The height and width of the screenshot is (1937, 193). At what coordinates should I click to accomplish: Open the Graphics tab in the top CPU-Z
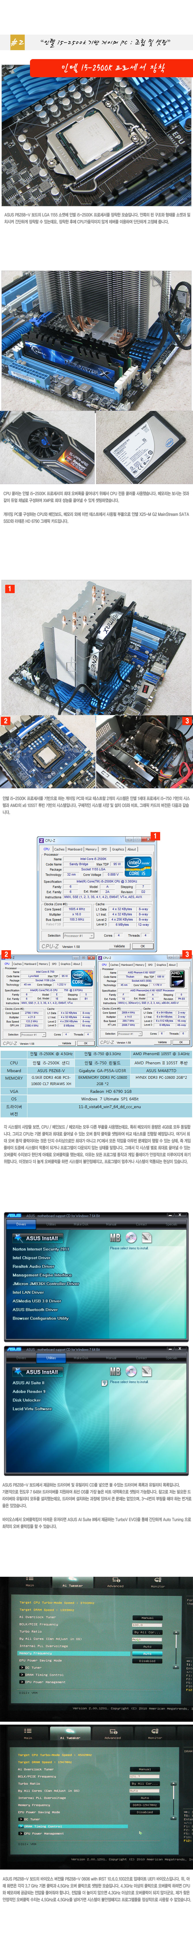pos(117,849)
